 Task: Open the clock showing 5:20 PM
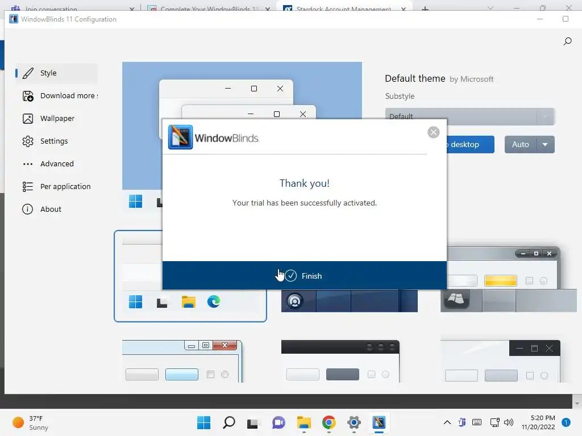tap(538, 422)
